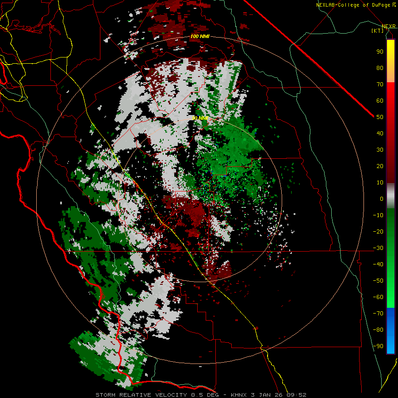Image resolution: width=398 pixels, height=398 pixels.
Task: Select the positive 40 knot scale label
Action: (x=380, y=133)
